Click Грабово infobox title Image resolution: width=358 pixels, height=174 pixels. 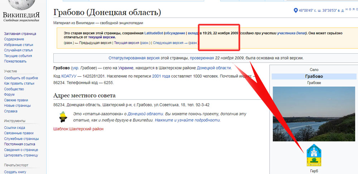[x=314, y=76]
